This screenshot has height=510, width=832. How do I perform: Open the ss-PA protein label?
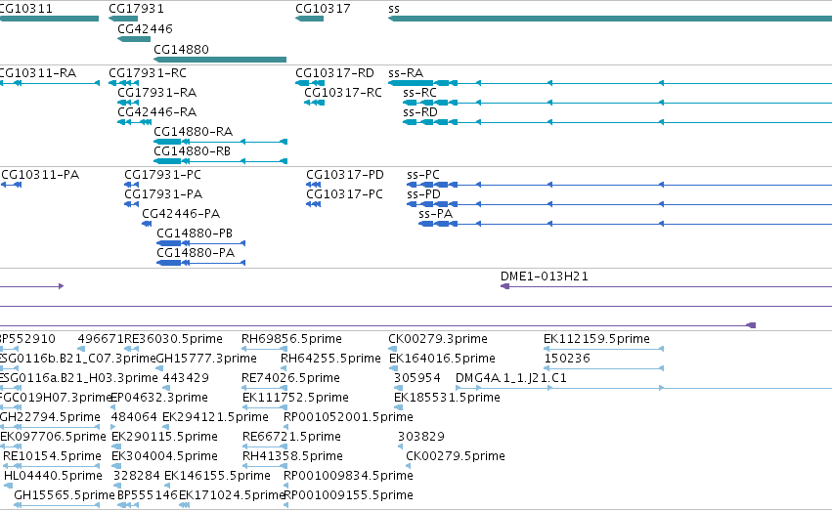(436, 214)
